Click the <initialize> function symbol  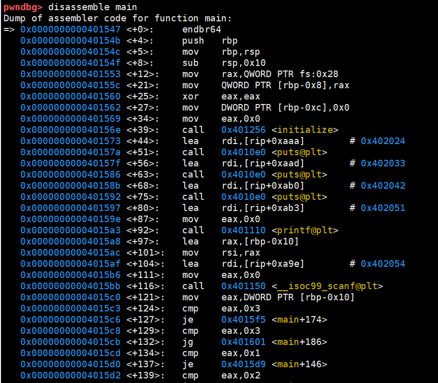305,130
